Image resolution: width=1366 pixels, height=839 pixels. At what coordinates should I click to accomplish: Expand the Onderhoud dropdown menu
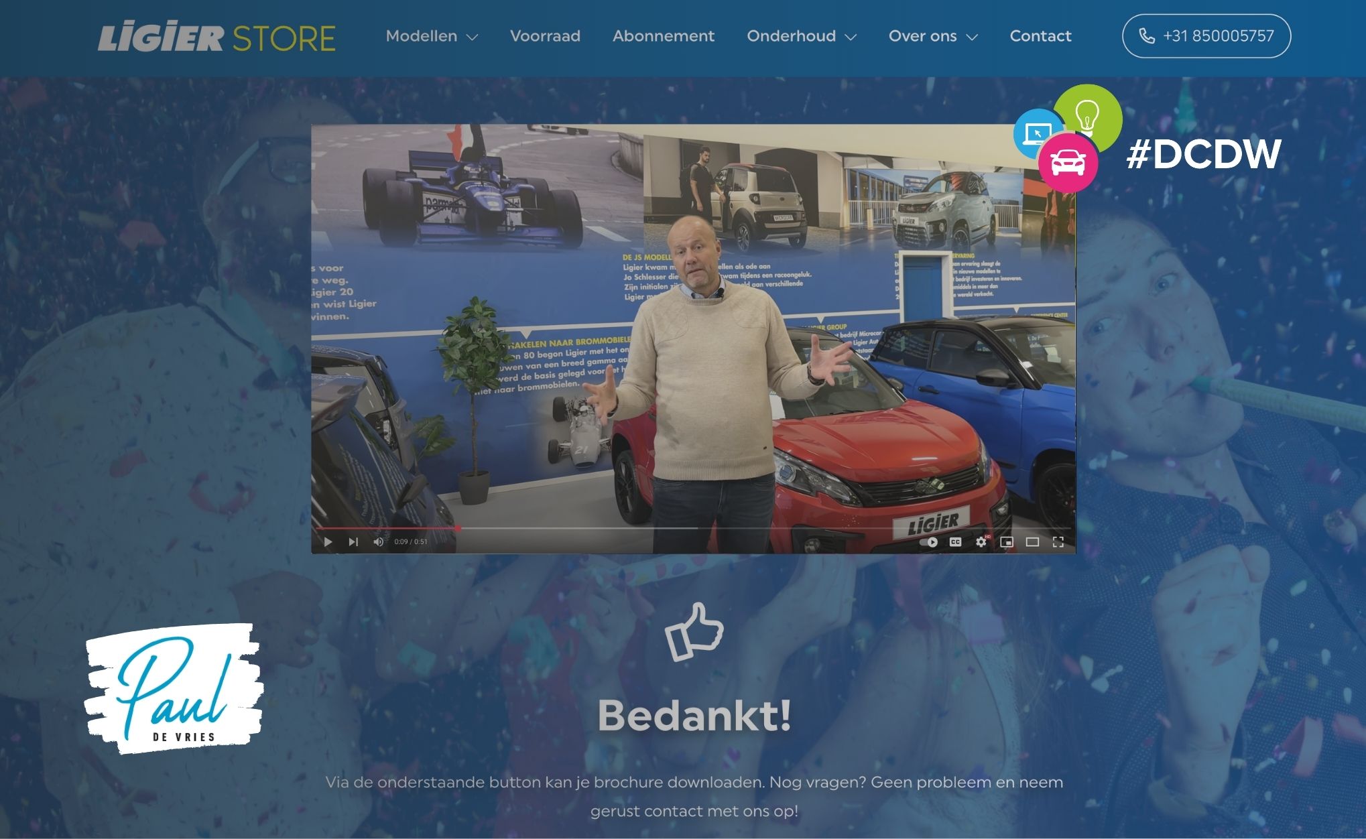coord(802,36)
